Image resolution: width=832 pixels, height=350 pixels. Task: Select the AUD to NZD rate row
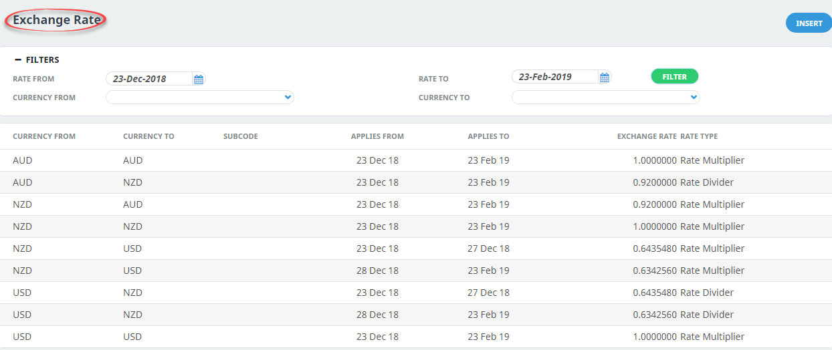point(416,182)
